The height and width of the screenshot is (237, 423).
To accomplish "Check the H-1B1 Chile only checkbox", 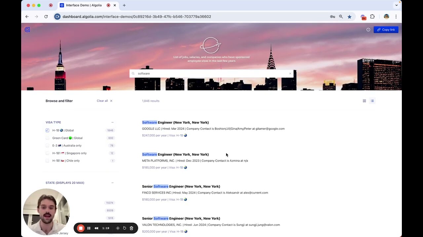I will click(x=47, y=161).
